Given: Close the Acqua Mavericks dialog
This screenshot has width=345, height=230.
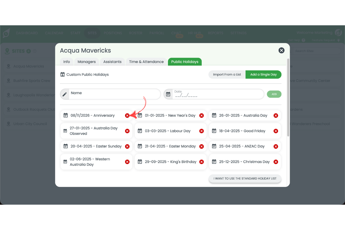Looking at the screenshot, I should pyautogui.click(x=281, y=51).
